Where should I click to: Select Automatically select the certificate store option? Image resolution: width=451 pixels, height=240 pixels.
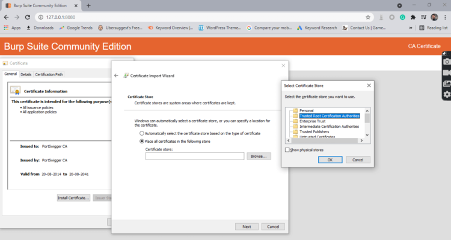pyautogui.click(x=142, y=133)
